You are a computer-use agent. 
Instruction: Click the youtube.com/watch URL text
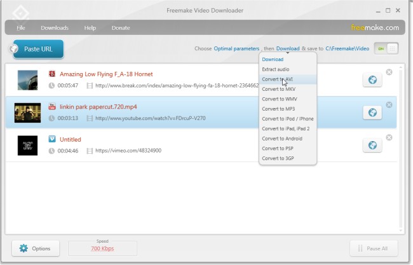click(x=151, y=118)
